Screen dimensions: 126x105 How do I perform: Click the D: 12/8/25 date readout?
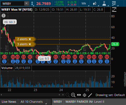[x=42, y=9]
